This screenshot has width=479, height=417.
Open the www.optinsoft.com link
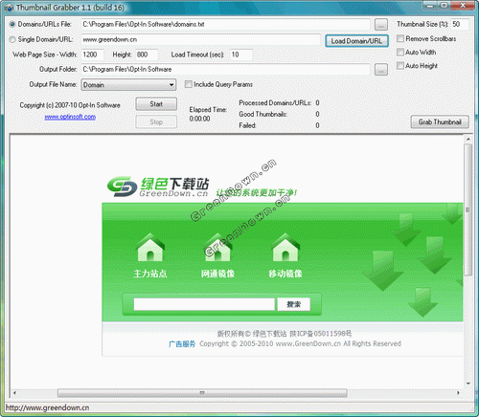pyautogui.click(x=70, y=117)
